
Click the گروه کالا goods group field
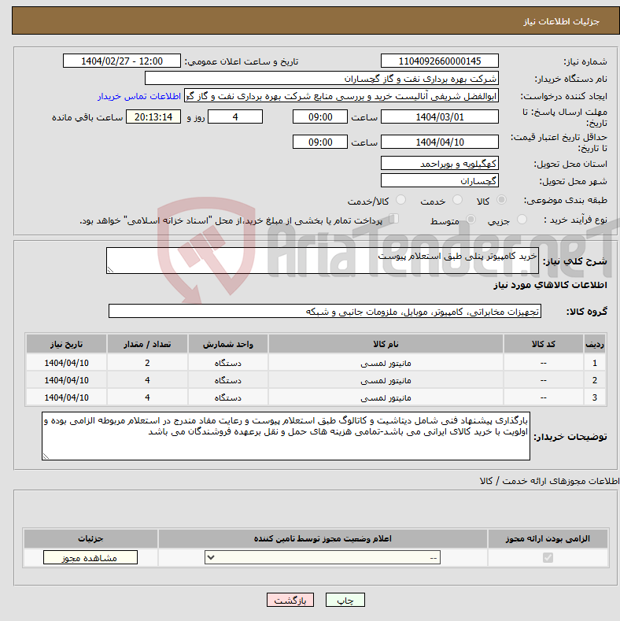(x=325, y=312)
